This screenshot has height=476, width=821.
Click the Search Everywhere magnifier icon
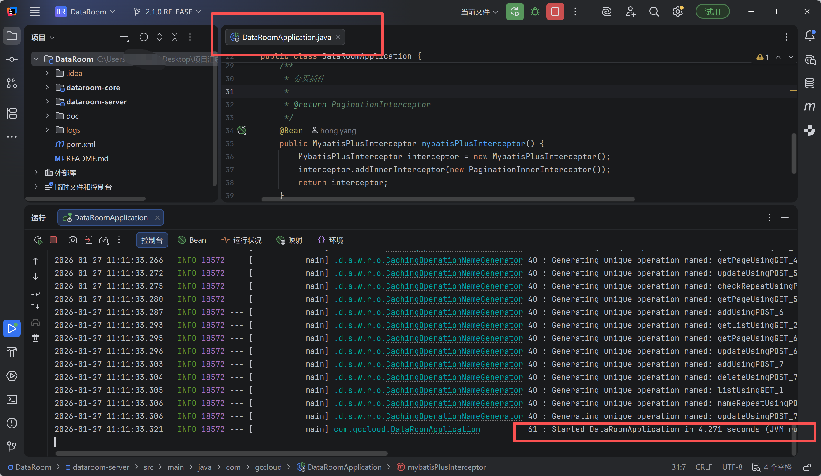[x=654, y=12]
